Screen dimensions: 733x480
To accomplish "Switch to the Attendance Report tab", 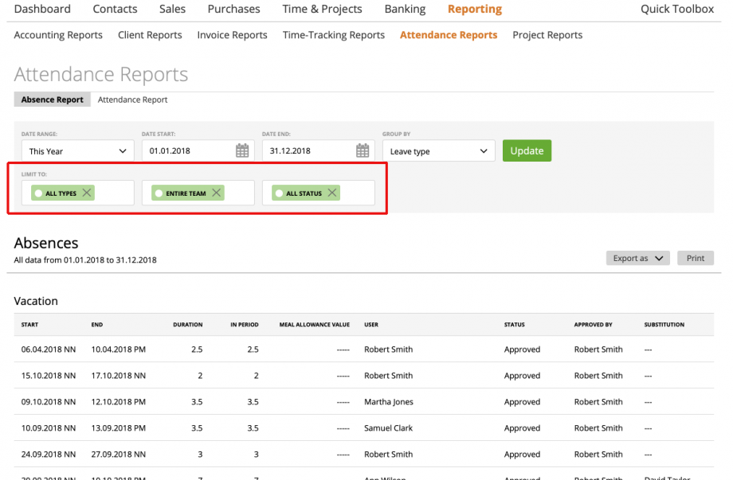I will click(132, 100).
